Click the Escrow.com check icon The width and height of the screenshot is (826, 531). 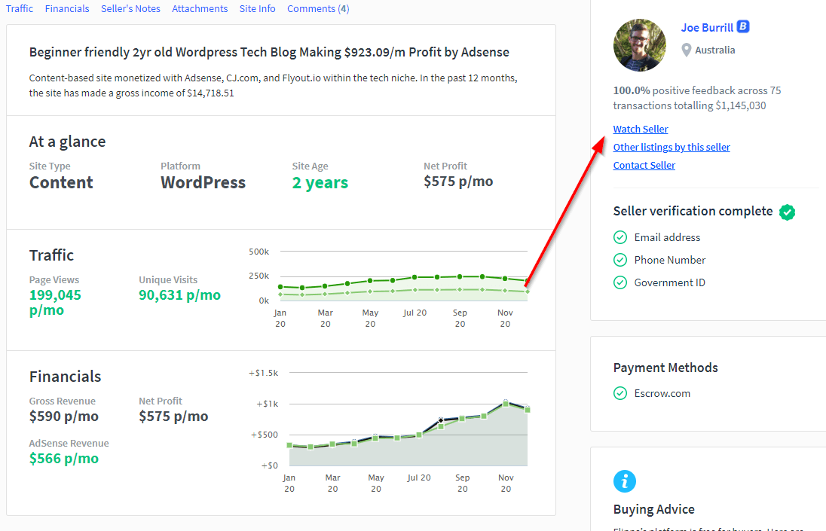tap(620, 393)
